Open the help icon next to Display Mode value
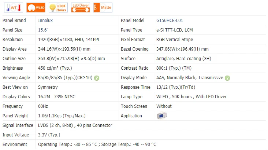Viewport: 268px width, 150px height. 227,78
